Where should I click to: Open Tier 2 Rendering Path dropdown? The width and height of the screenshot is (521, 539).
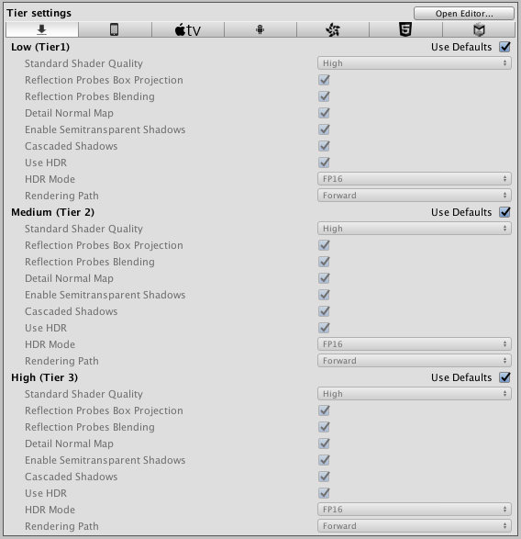tap(415, 361)
